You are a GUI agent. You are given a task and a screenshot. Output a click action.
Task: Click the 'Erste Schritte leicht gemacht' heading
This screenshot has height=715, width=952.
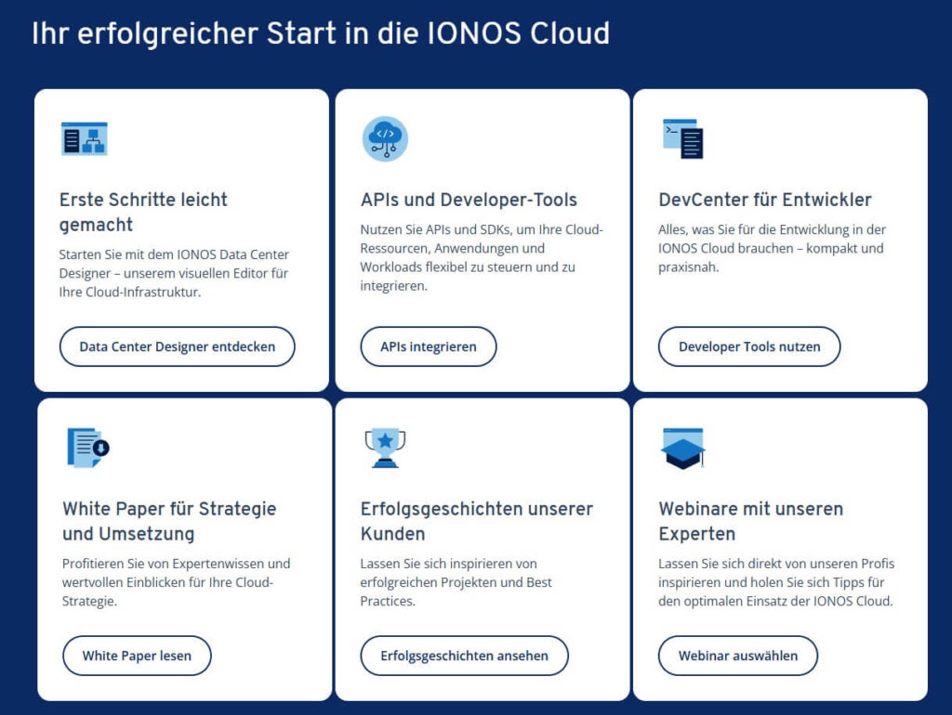tap(143, 212)
